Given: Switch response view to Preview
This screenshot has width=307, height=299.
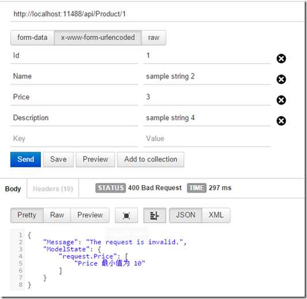Looking at the screenshot, I should (90, 215).
